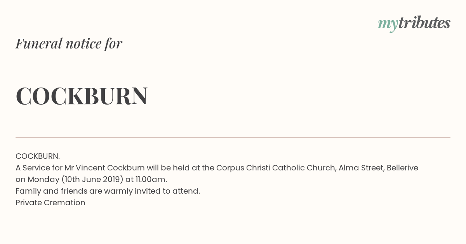Click the "Alma Street, Bellerive" address
Screen dimensions: 466x244
(378, 168)
